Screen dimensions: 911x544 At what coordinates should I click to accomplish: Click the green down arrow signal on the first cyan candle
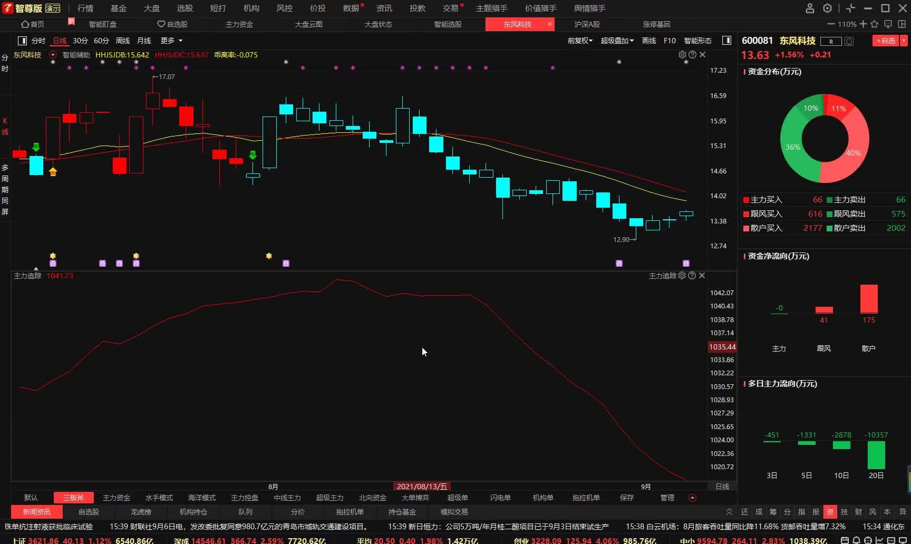(x=36, y=147)
